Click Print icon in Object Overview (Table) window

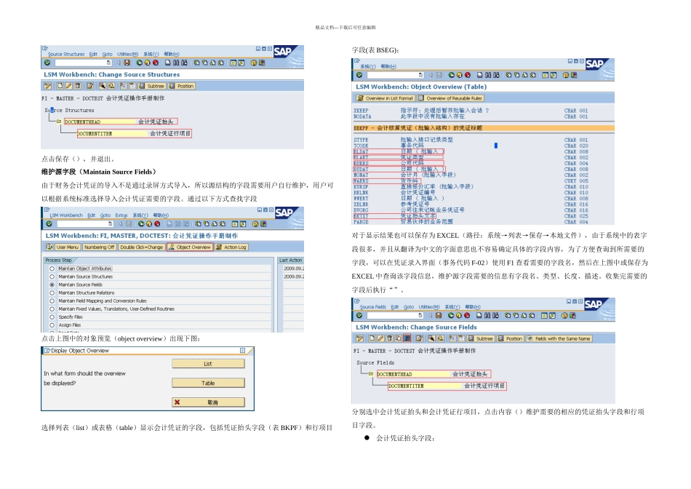click(480, 75)
